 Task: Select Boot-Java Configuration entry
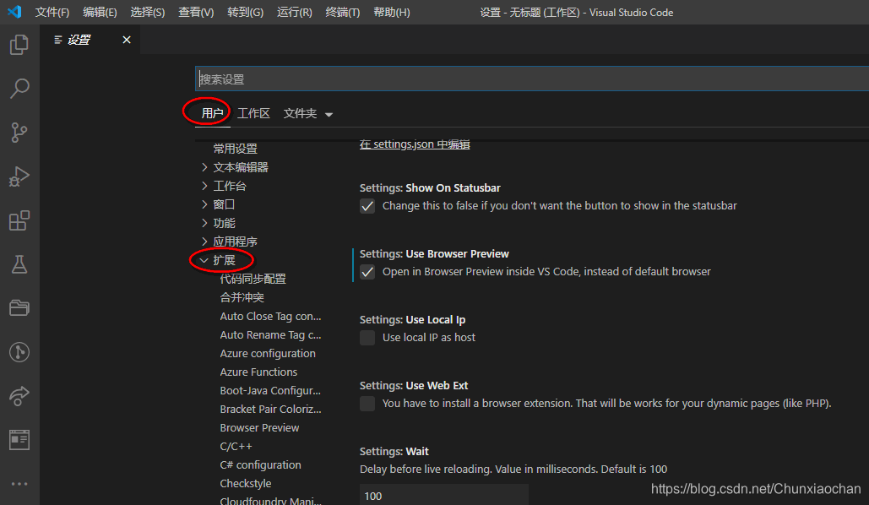coord(270,391)
